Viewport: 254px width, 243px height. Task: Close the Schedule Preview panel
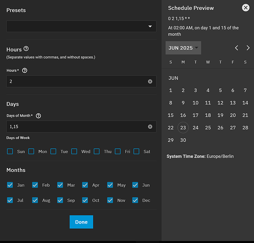click(x=246, y=8)
